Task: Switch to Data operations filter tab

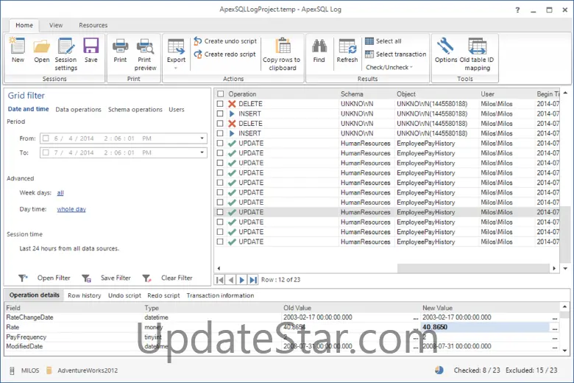Action: point(78,110)
